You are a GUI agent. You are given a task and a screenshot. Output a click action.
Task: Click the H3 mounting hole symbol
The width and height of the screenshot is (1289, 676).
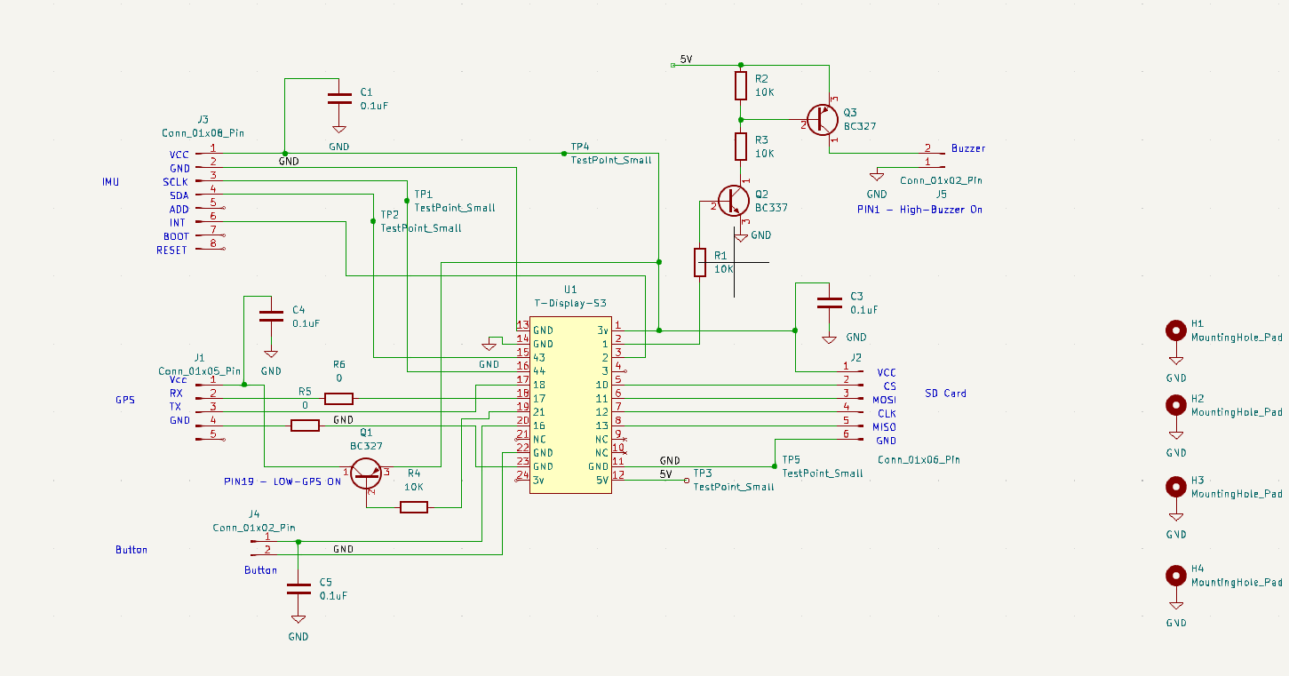tap(1176, 486)
